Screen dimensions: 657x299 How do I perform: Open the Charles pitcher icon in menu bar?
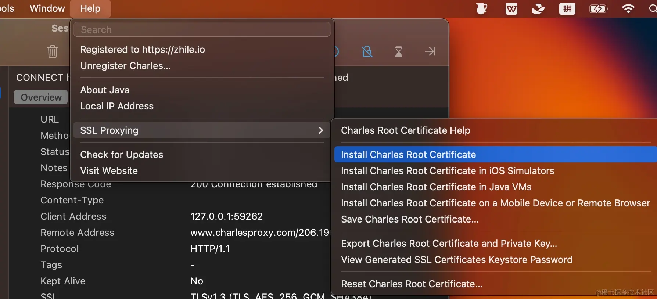[x=481, y=8]
